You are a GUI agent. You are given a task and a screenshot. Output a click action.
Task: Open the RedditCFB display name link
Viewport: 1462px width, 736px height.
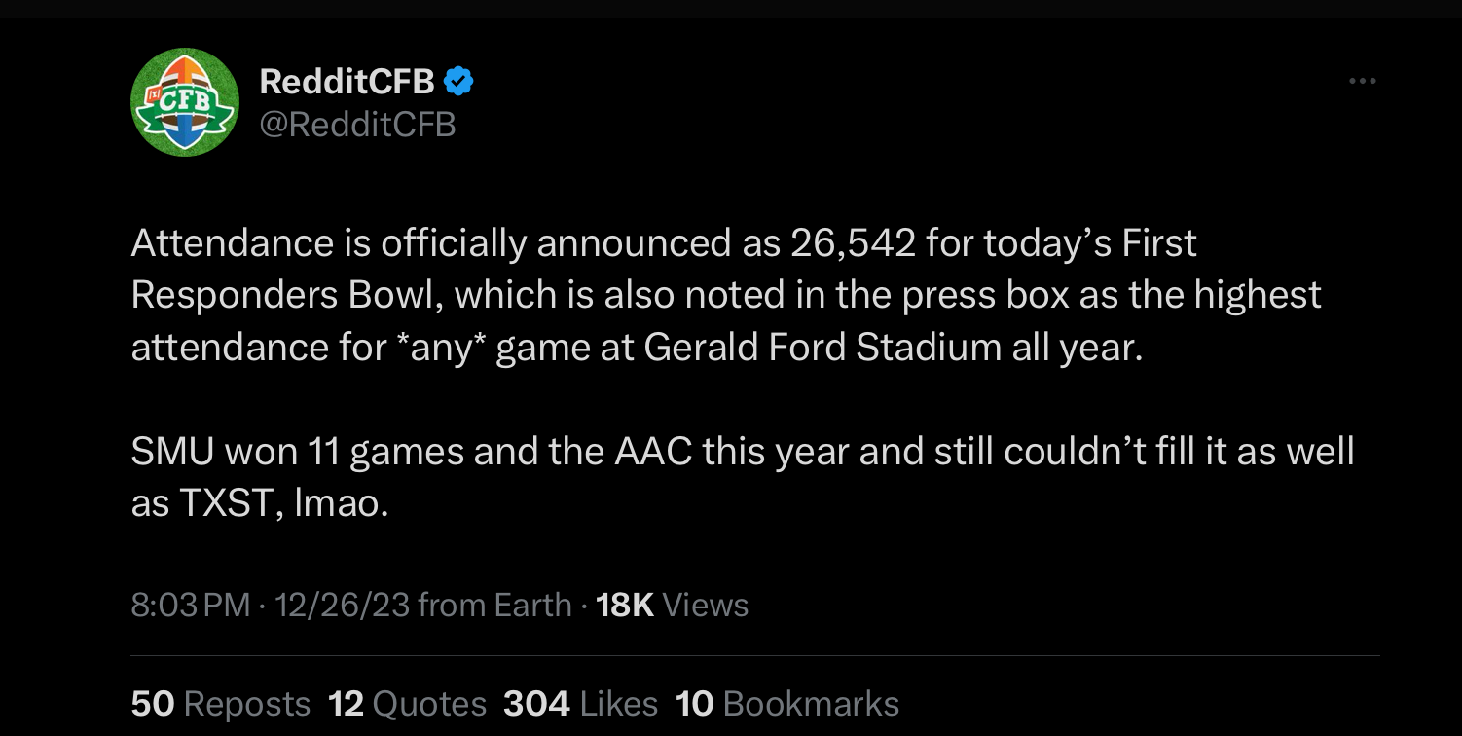[347, 82]
